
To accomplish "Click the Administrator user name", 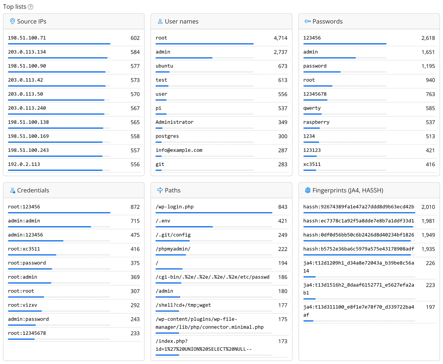I will [x=174, y=122].
